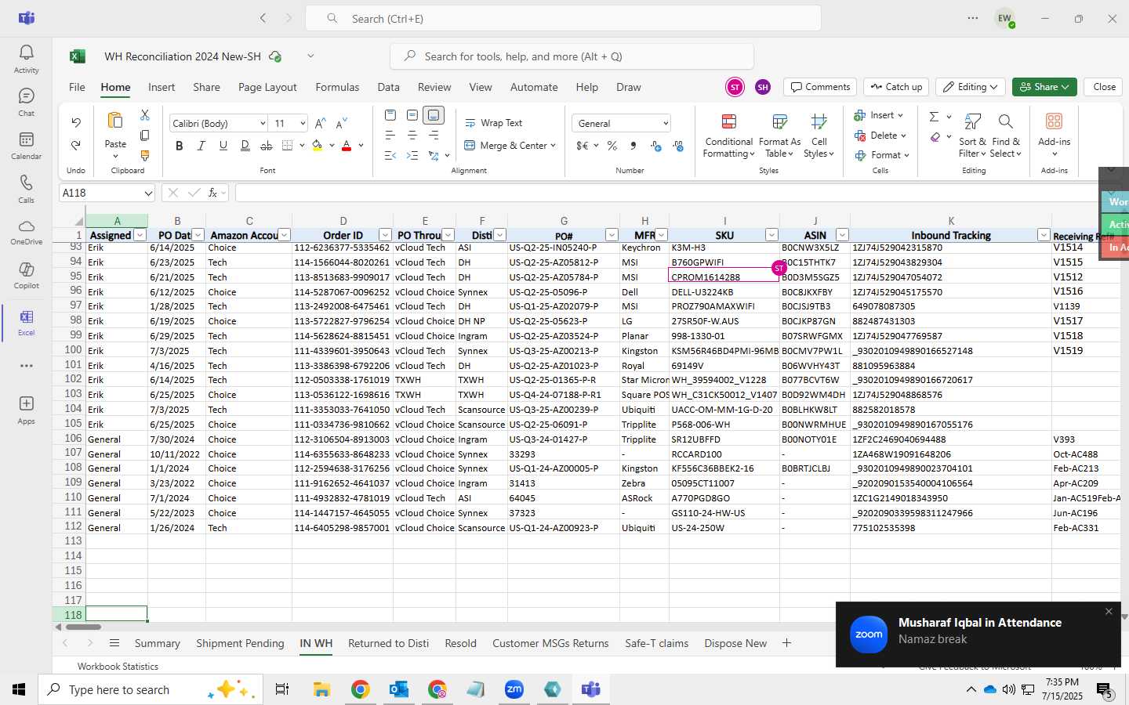Open the SKU column filter dropdown
1129x705 pixels.
[771, 235]
